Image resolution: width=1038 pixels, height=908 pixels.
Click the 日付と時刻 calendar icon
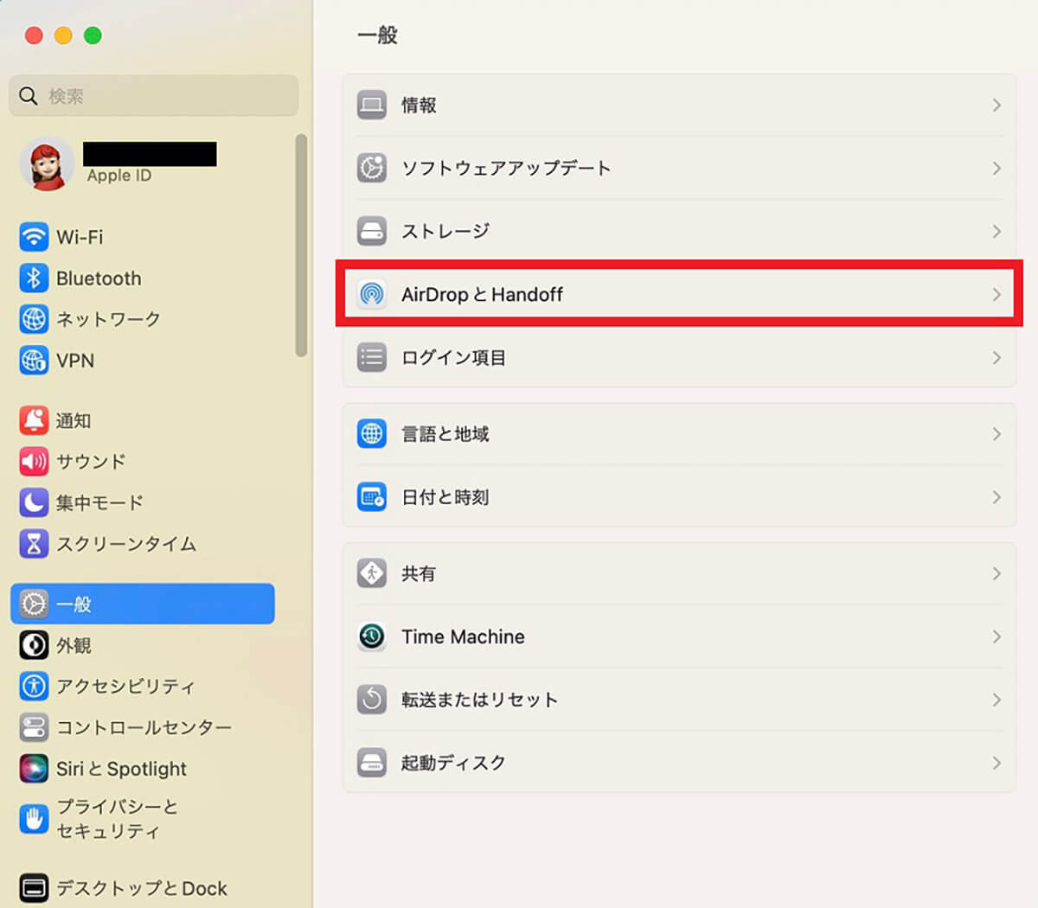pos(372,497)
